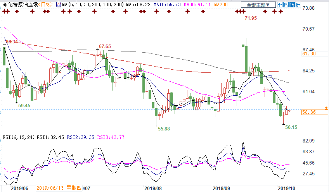Click the 45.66 RSI axis label

(308, 163)
